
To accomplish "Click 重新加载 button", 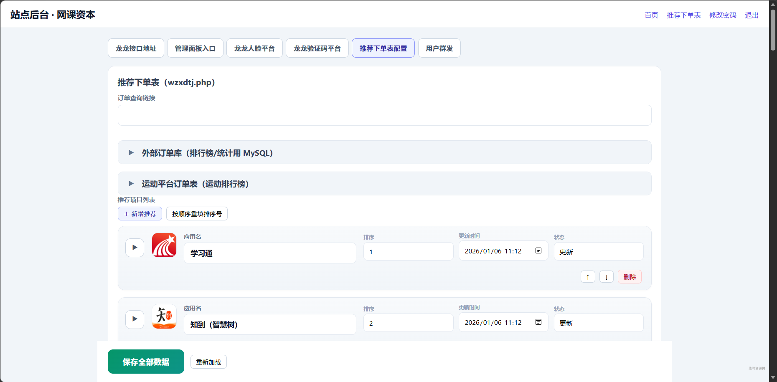I will point(208,362).
